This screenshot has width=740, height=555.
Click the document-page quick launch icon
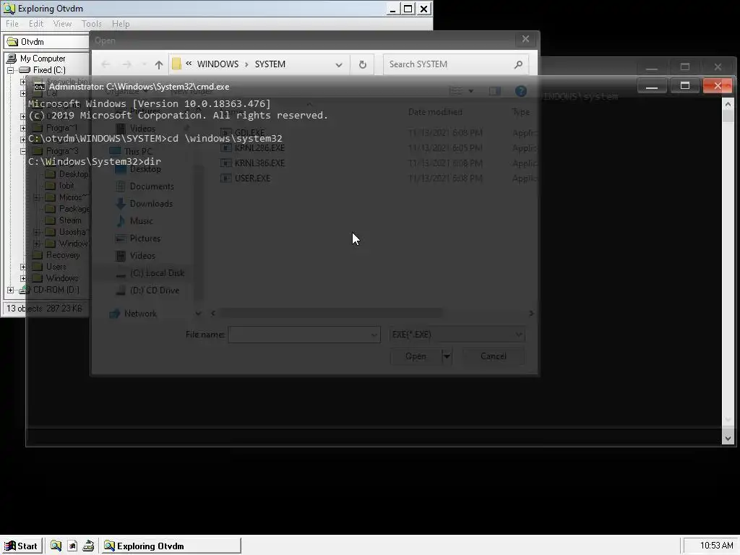pos(72,546)
